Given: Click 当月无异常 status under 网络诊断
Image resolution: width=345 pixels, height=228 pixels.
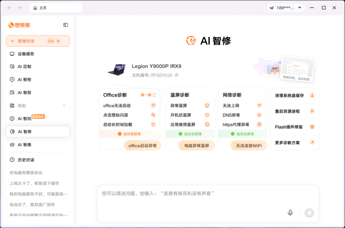Looking at the screenshot, I should [242, 134].
